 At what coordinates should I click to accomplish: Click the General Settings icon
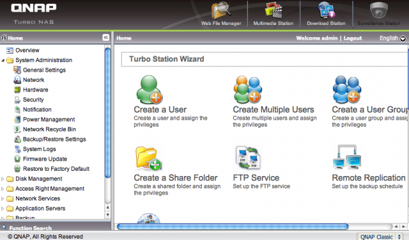tap(17, 70)
